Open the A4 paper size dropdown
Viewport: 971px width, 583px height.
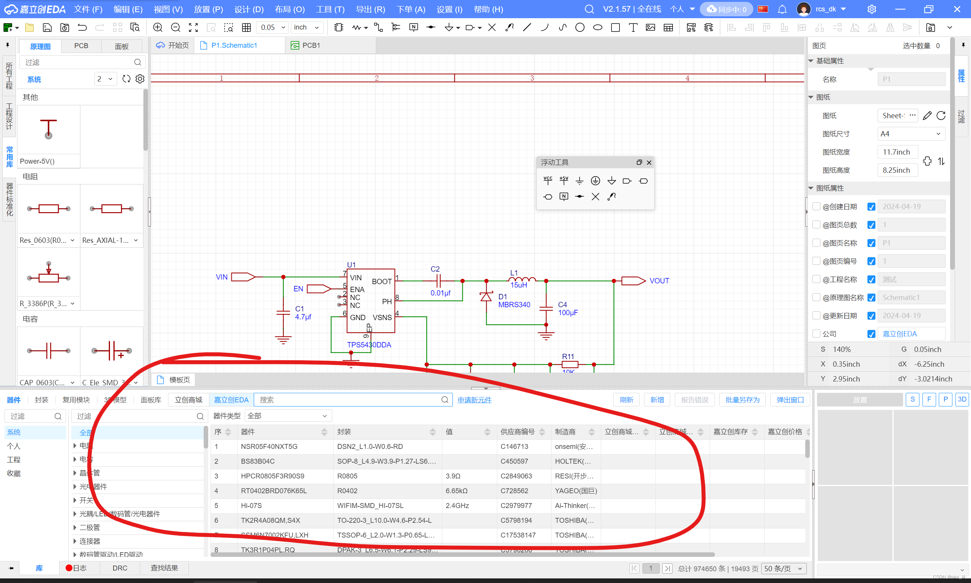coord(910,134)
